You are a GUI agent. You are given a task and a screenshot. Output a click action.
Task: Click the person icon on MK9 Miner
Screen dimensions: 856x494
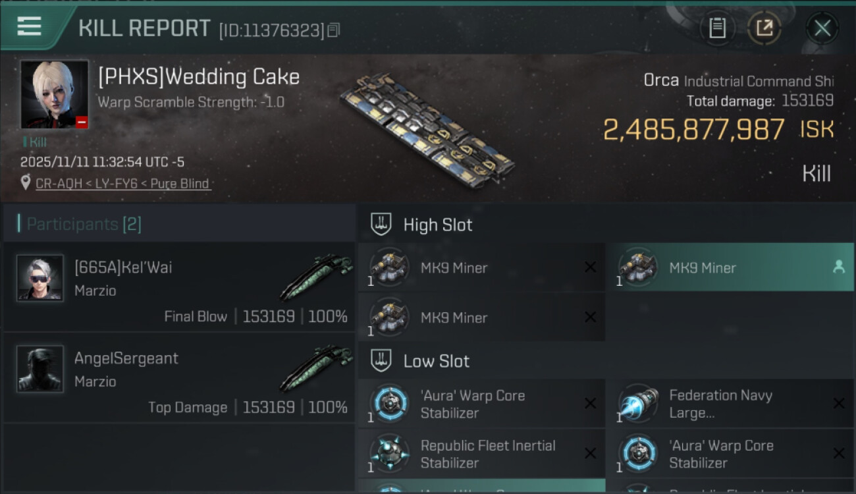coord(838,267)
